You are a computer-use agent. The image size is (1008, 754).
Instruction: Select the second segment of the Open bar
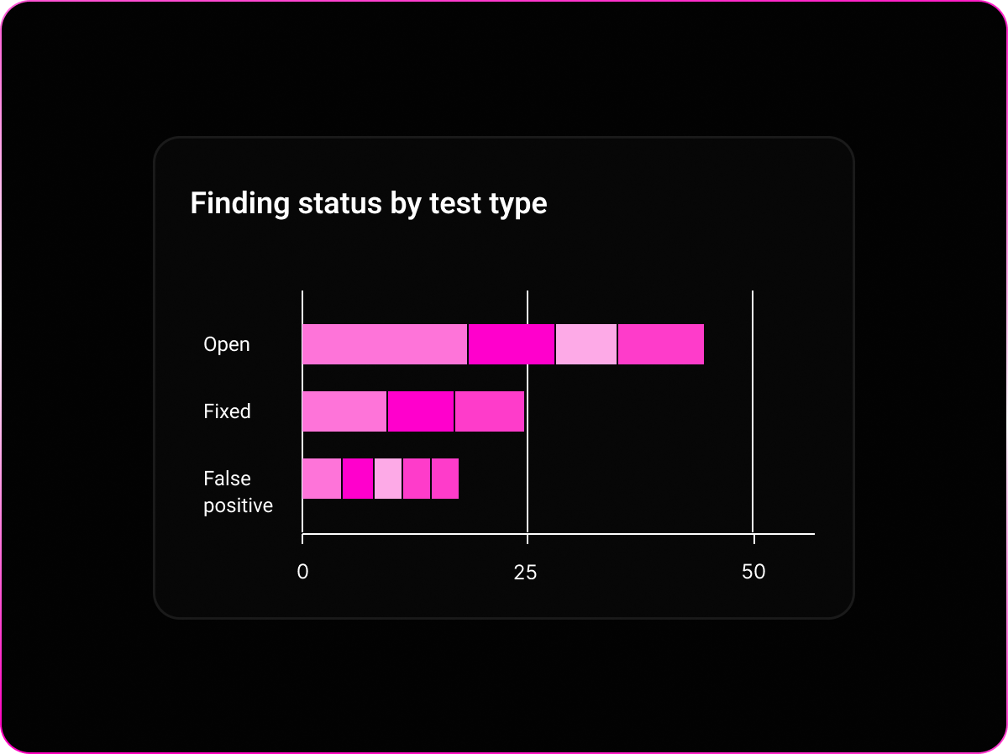pos(512,344)
